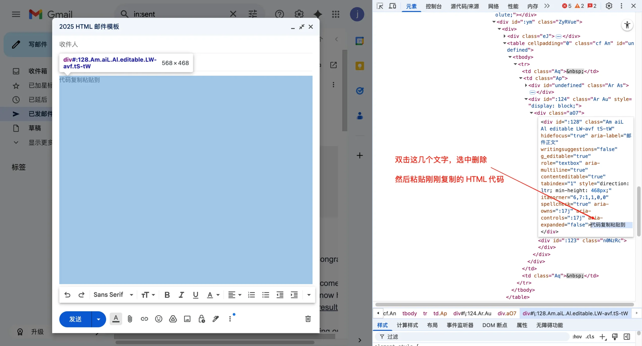This screenshot has width=642, height=346.
Task: Open the send options dropdown arrow
Action: [98, 319]
